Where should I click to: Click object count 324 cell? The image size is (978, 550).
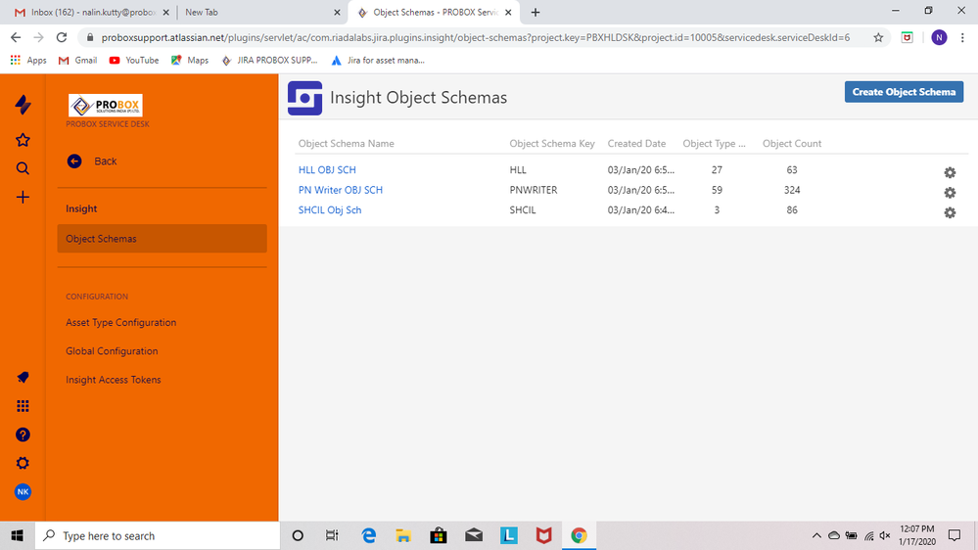(792, 190)
